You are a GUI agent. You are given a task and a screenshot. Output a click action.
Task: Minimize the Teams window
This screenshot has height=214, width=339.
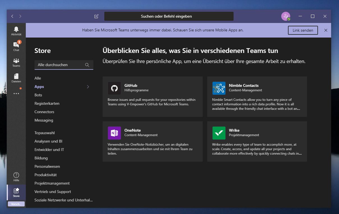[300, 16]
